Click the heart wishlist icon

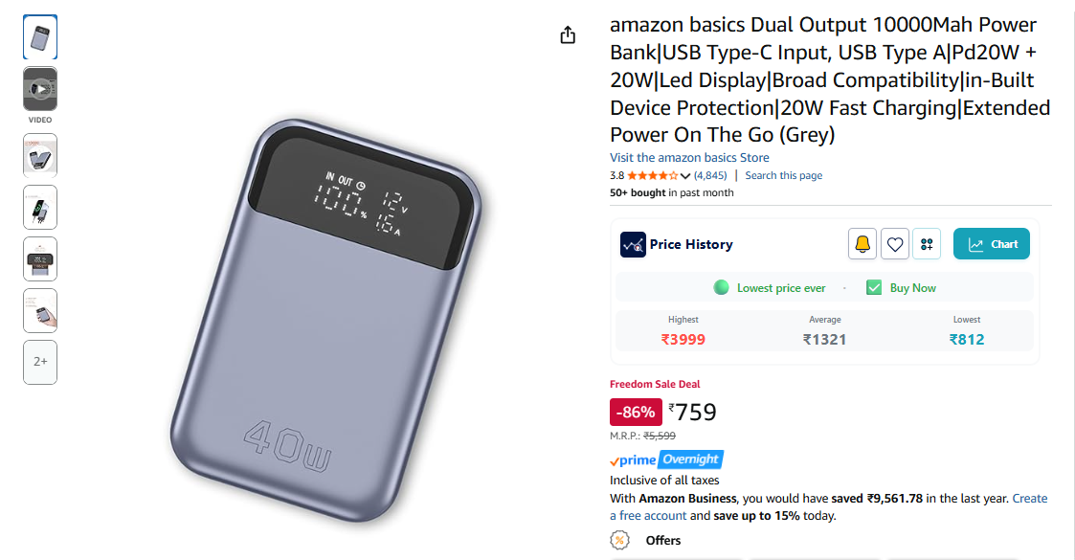point(895,244)
